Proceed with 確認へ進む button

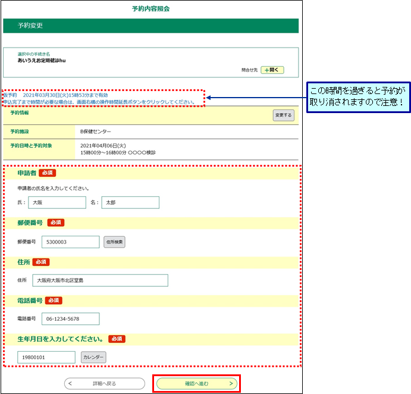(197, 384)
